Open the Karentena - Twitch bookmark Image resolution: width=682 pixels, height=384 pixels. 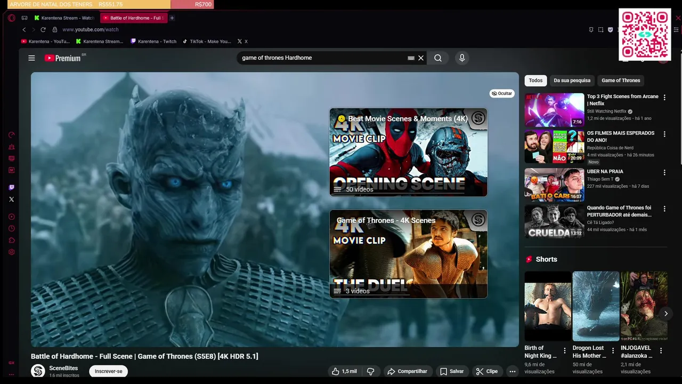tap(154, 41)
